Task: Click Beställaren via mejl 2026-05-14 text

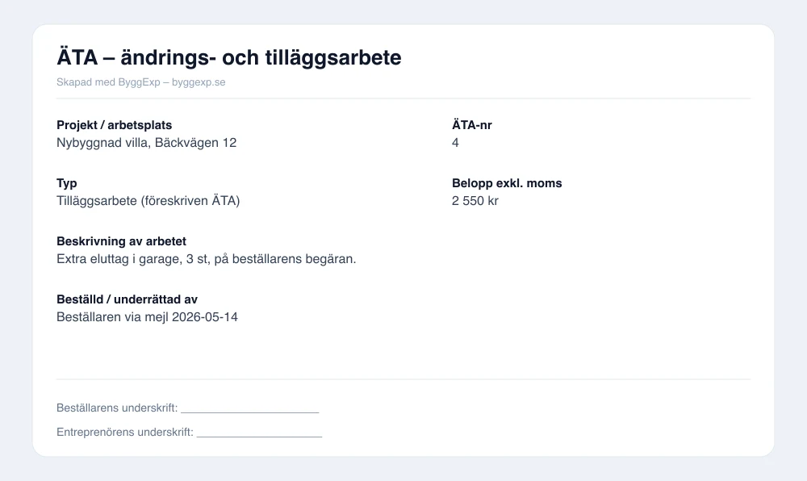Action: [147, 317]
